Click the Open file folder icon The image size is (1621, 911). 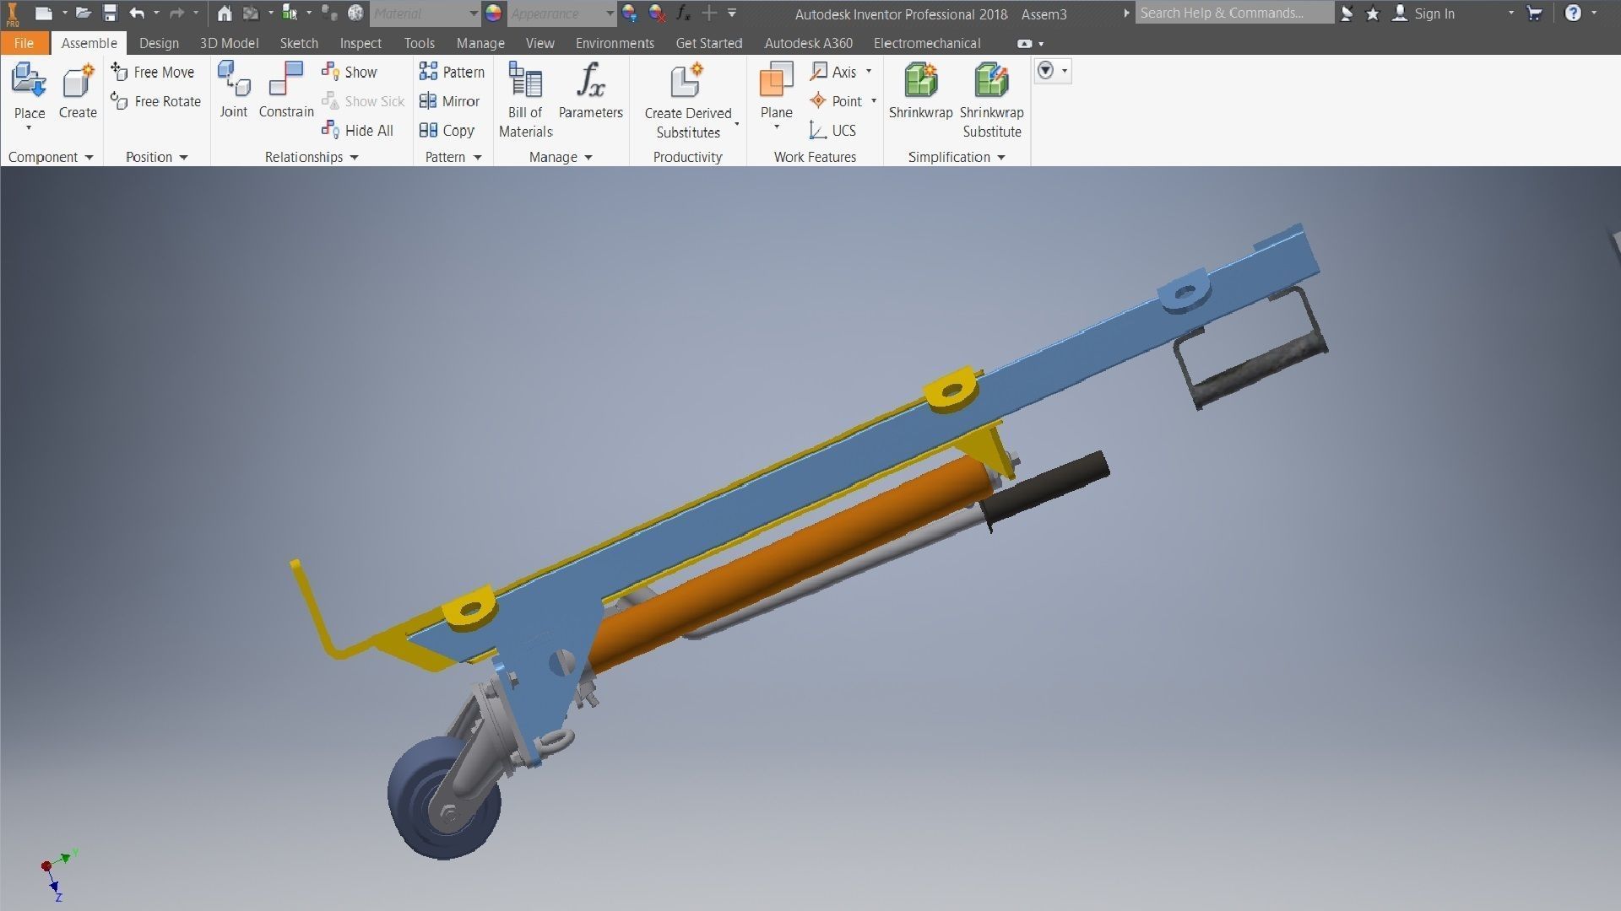[83, 13]
